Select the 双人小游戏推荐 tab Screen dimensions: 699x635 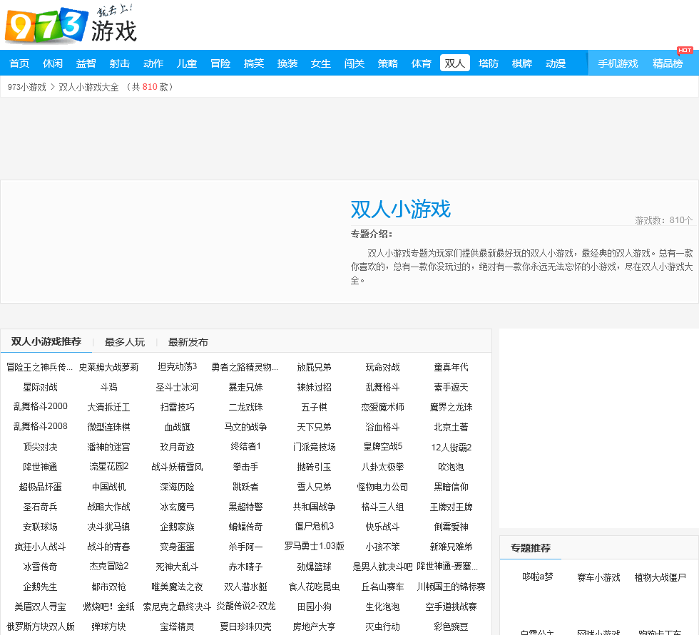pyautogui.click(x=46, y=341)
